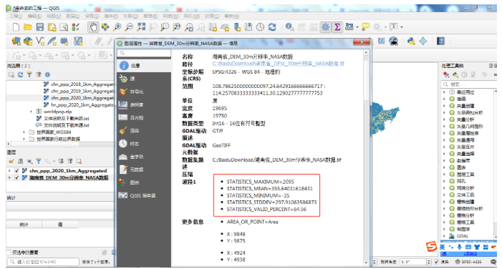The image size is (502, 269).
Task: Click the Sogou input method S icon
Action: (431, 247)
